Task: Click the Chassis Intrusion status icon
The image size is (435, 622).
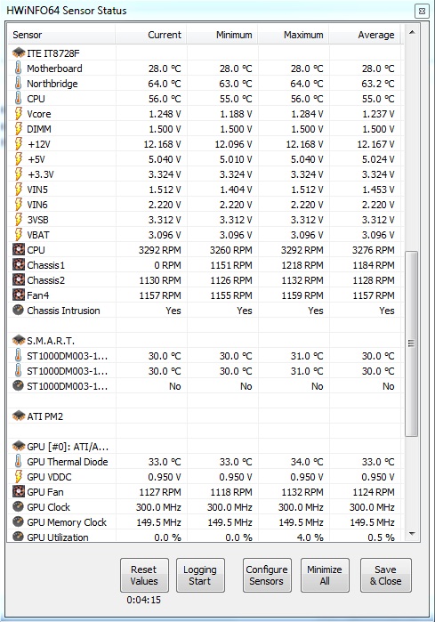Action: (19, 310)
